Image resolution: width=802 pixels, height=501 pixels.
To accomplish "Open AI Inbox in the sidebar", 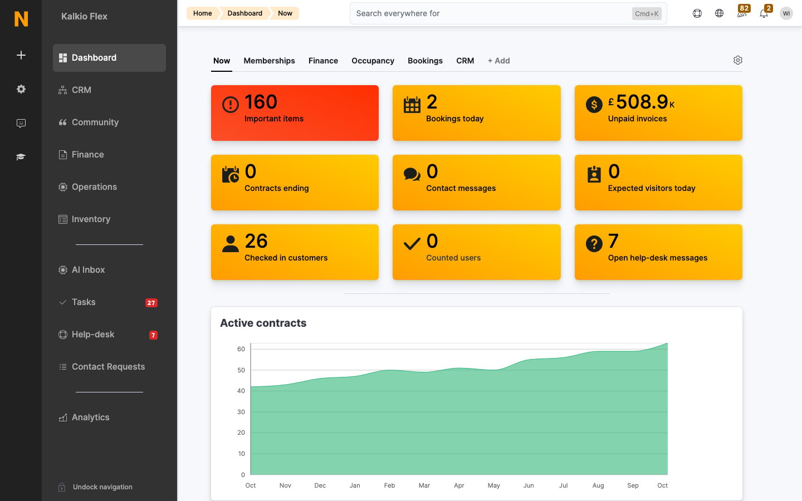I will pos(109,270).
